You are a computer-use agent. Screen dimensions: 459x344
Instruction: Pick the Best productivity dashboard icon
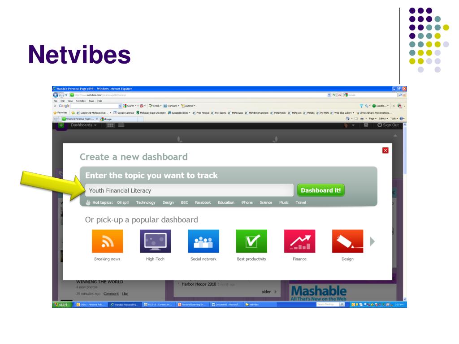(251, 241)
